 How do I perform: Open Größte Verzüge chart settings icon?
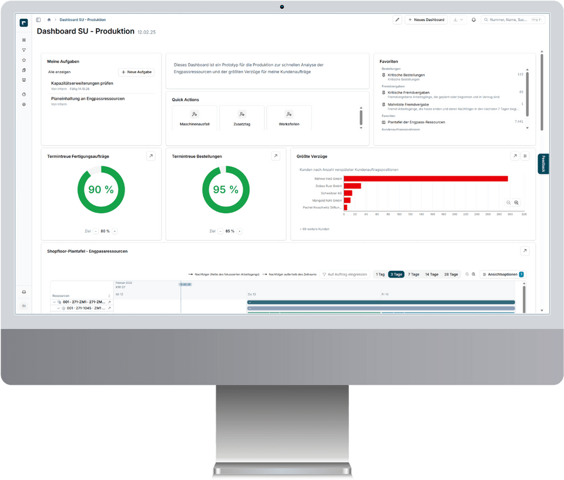point(525,156)
